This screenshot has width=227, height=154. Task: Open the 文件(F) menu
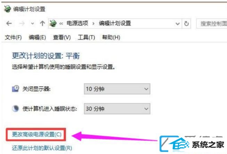(13, 37)
